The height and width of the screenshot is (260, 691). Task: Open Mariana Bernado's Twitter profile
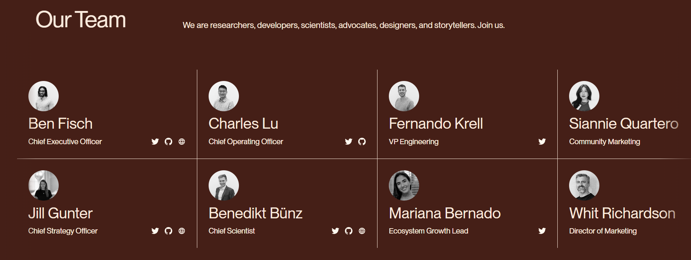tap(542, 231)
